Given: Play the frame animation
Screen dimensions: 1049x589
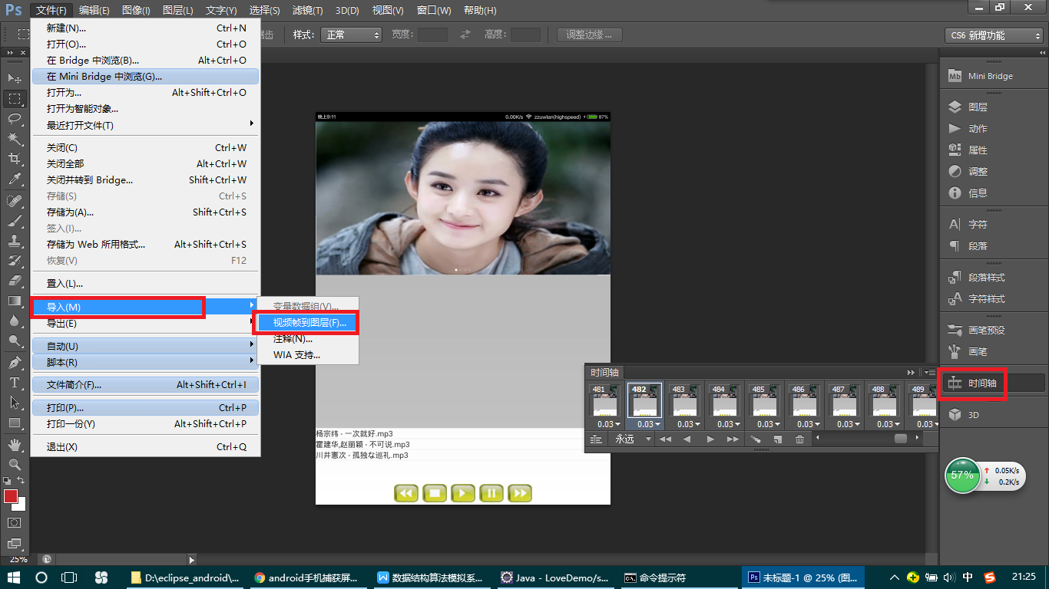Looking at the screenshot, I should (x=710, y=439).
